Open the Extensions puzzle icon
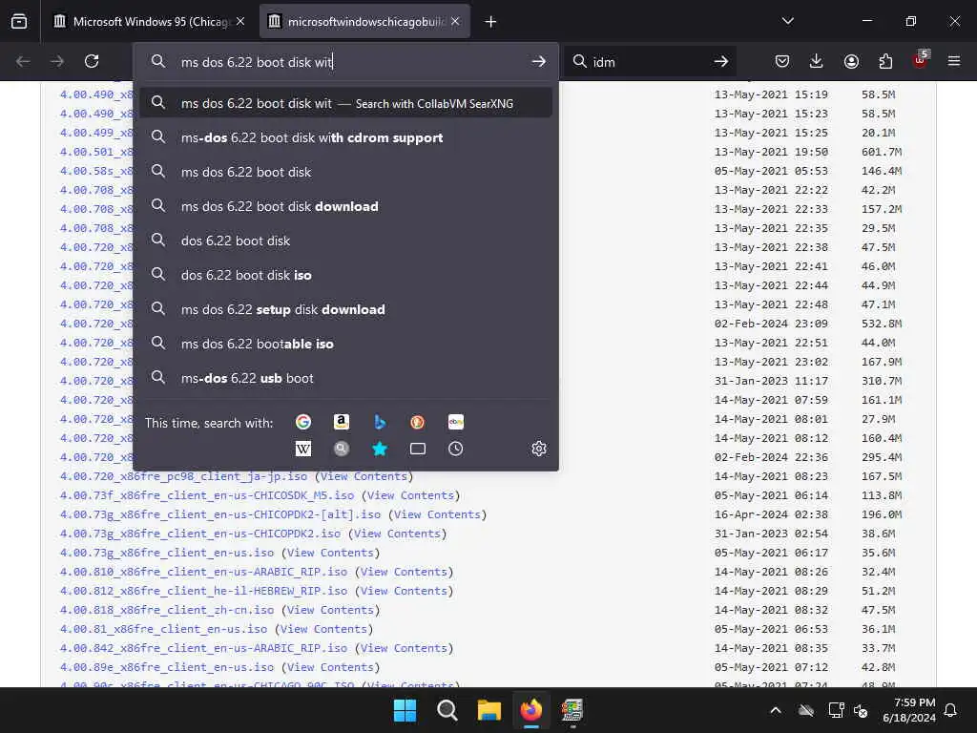 [885, 61]
